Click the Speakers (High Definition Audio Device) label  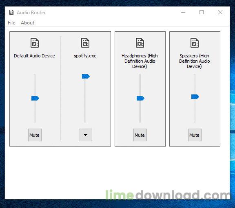[x=194, y=61]
